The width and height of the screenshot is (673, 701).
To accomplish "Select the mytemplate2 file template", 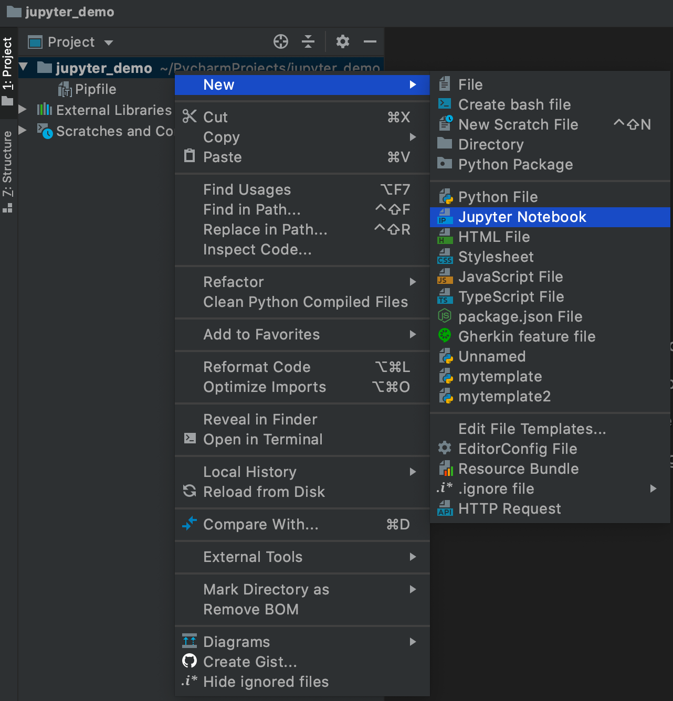I will coord(550,396).
